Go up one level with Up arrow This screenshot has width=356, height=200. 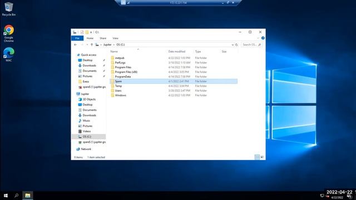tap(92, 44)
